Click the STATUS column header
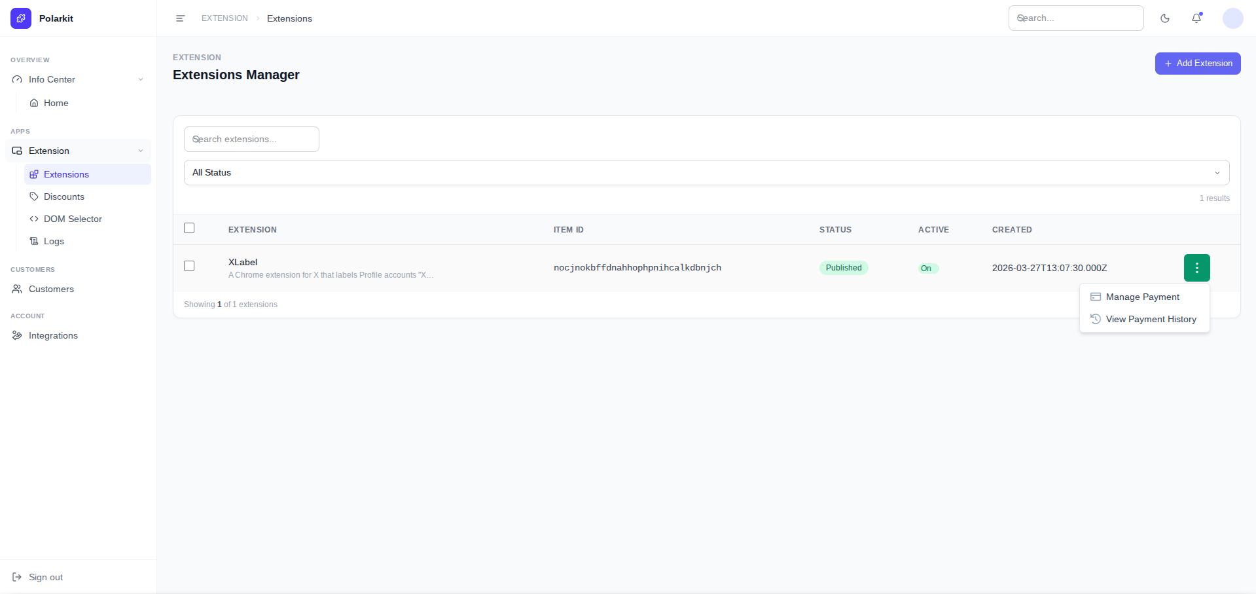 point(835,230)
